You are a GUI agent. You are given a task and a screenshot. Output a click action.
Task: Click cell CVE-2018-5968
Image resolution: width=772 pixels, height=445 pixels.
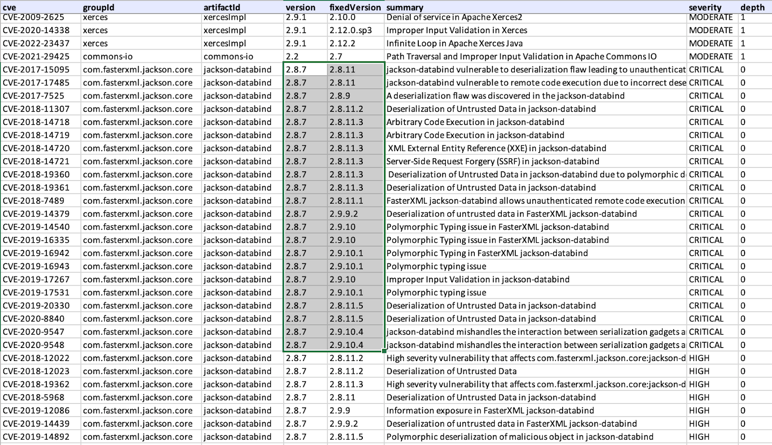pos(41,397)
